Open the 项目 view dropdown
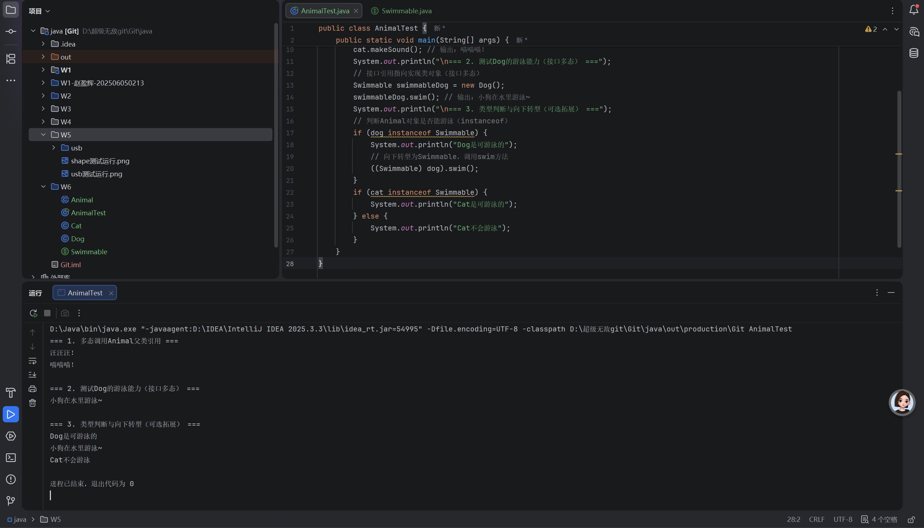Viewport: 924px width, 528px height. [x=39, y=11]
